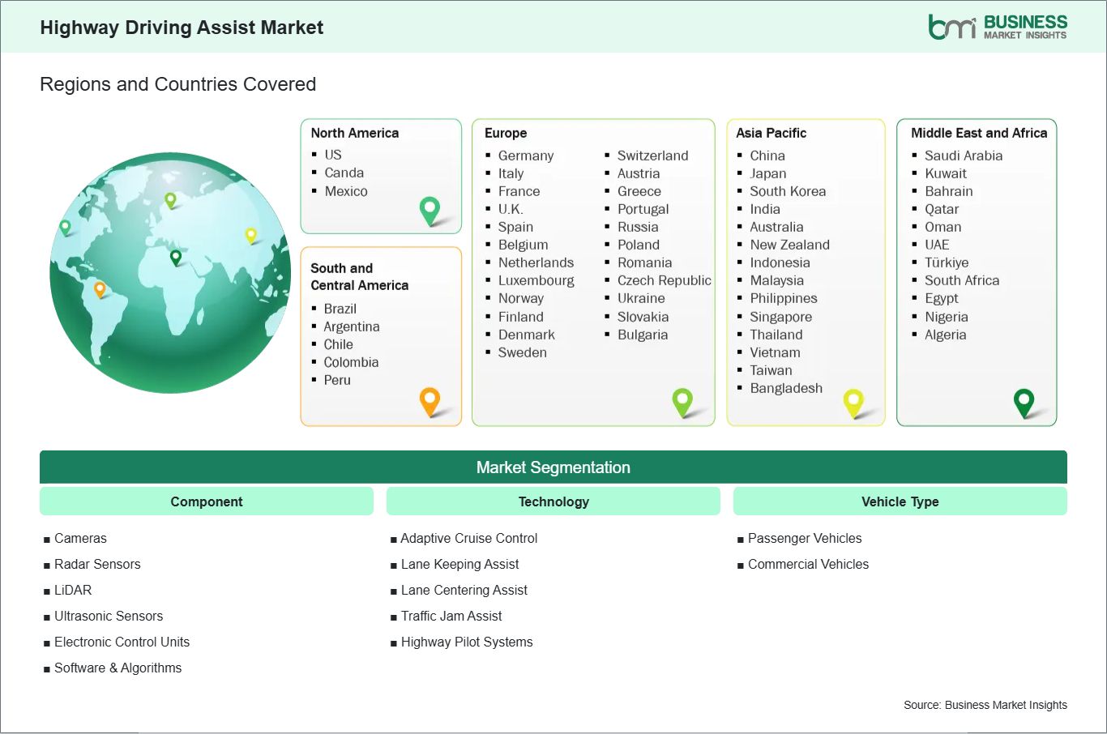Click the 'North America' heading

pos(355,133)
